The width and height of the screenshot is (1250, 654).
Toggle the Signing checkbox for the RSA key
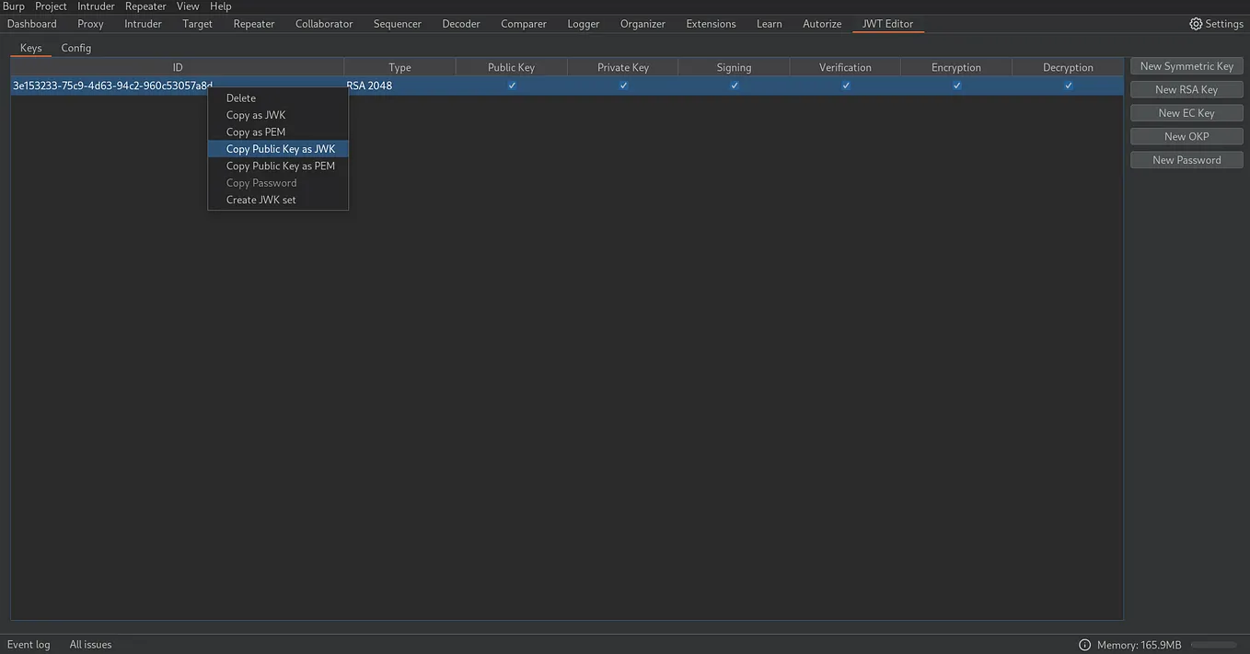click(x=734, y=85)
